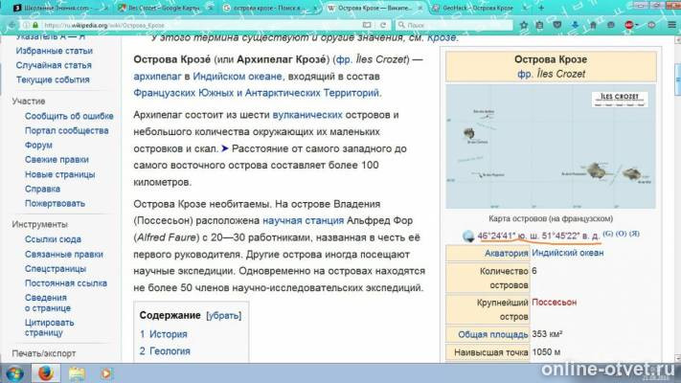The width and height of the screenshot is (681, 383).
Task: Open the Îles Crozet map thumbnail
Action: [x=551, y=146]
